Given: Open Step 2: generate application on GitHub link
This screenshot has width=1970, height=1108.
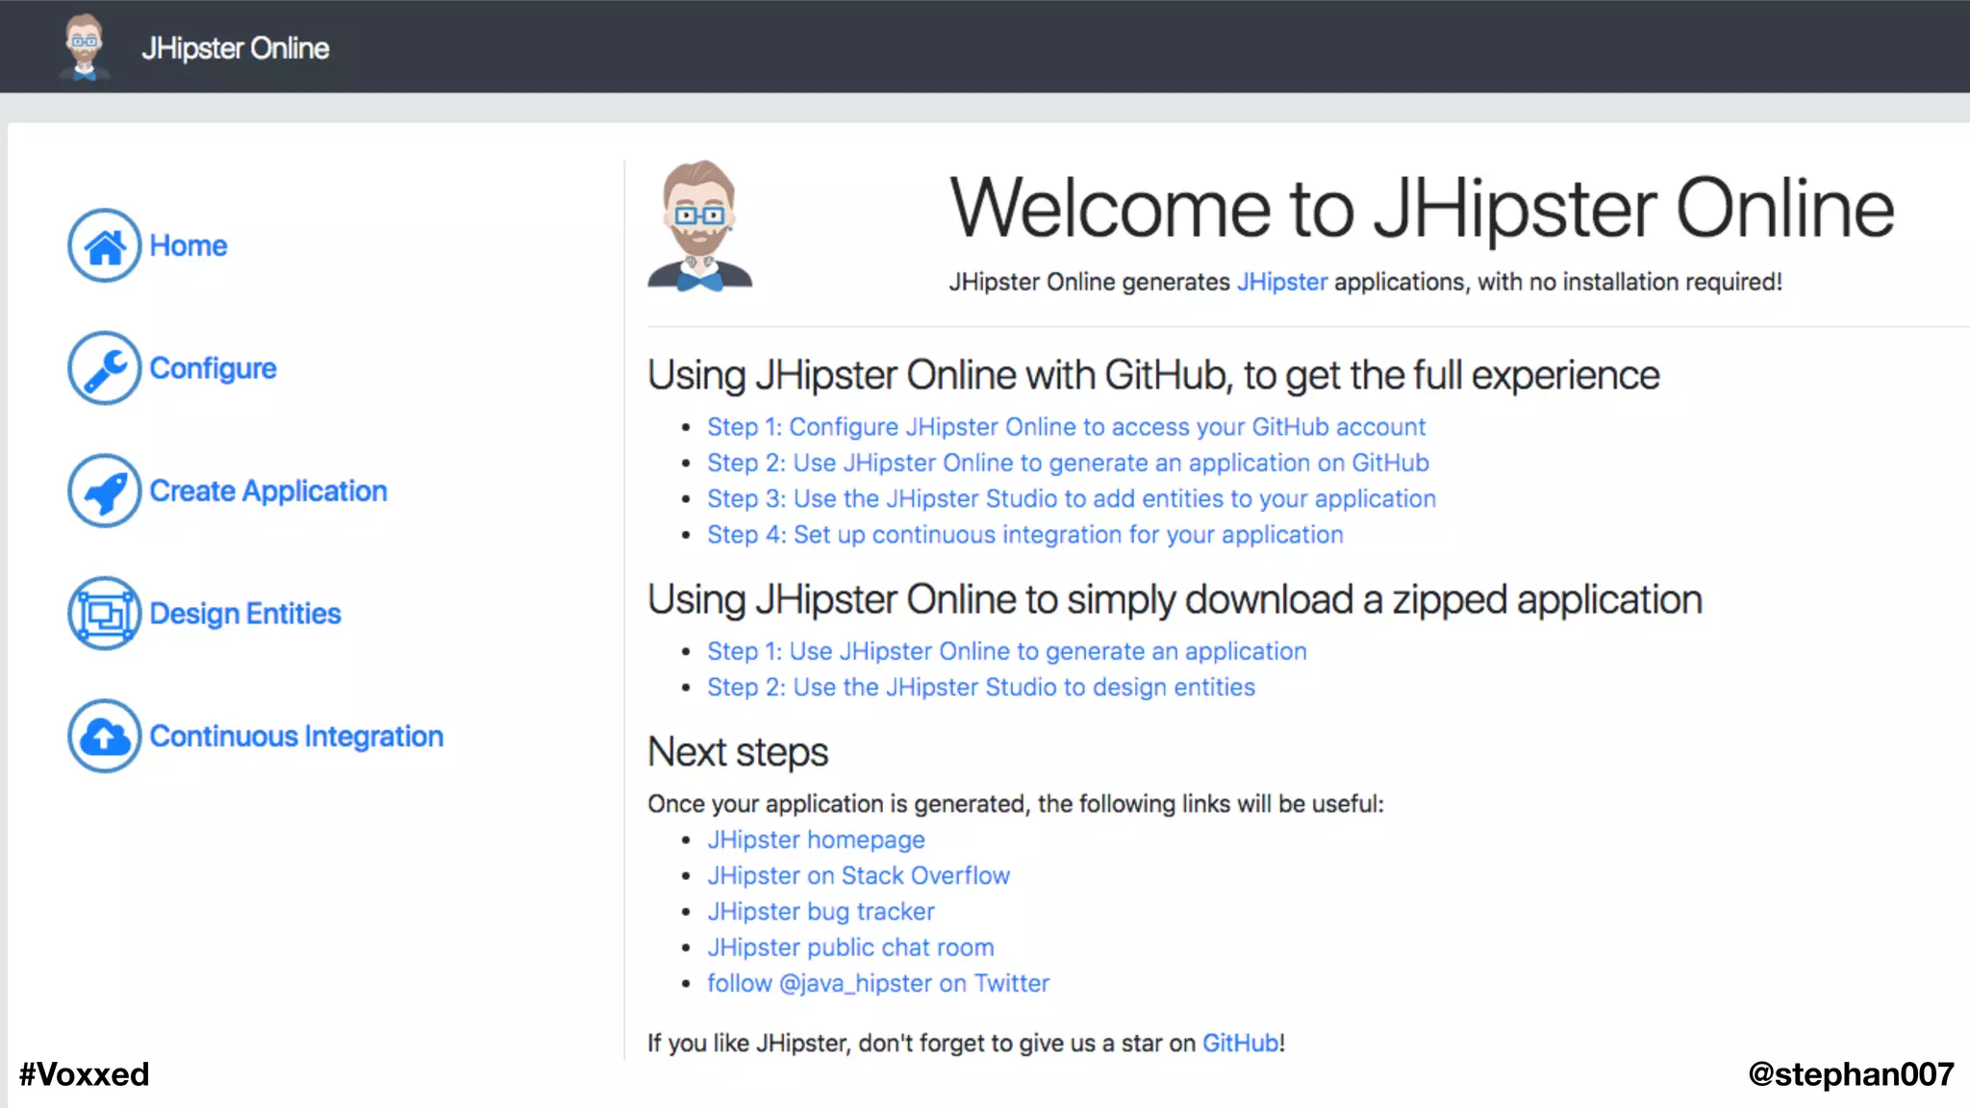Looking at the screenshot, I should (1068, 463).
